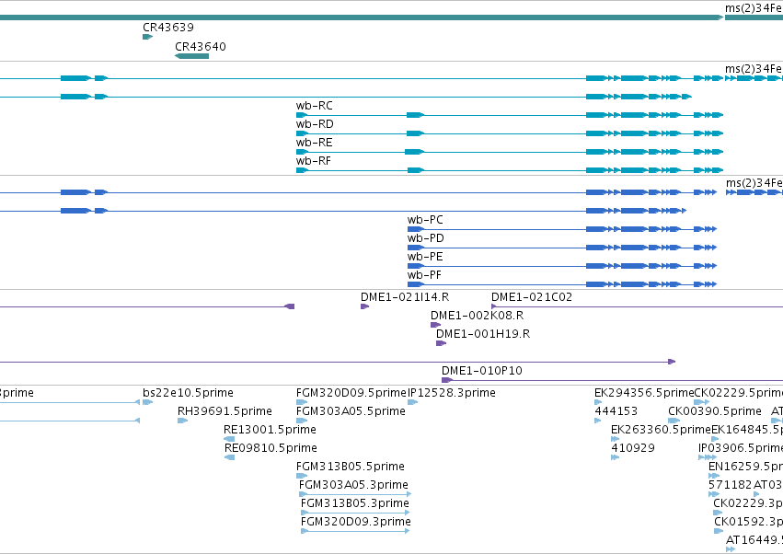Viewport: 783px width, 554px height.
Task: Select the CK00390.5prime EST label
Action: tap(715, 411)
